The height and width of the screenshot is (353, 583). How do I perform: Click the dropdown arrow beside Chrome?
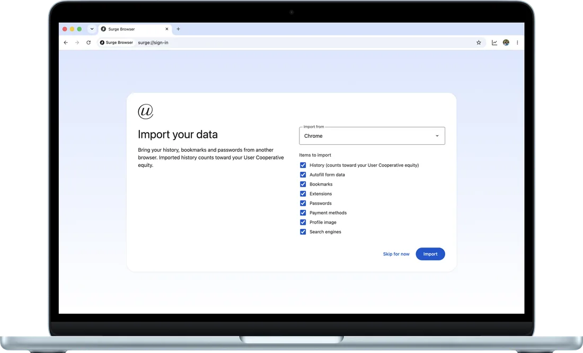437,136
